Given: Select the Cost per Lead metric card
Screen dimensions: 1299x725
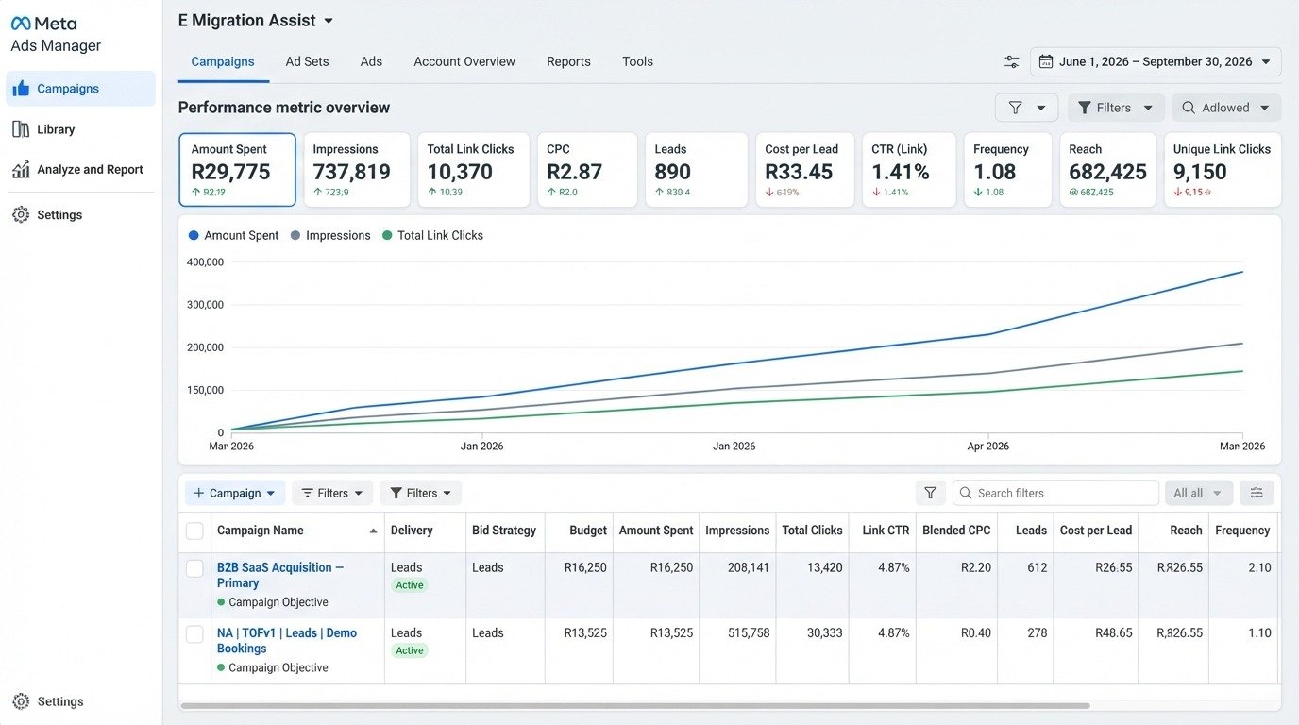Looking at the screenshot, I should (x=804, y=170).
